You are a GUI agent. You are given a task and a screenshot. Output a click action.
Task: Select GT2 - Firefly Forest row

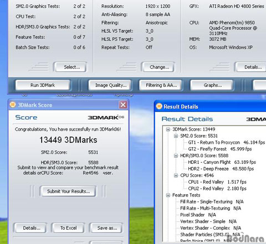point(220,149)
